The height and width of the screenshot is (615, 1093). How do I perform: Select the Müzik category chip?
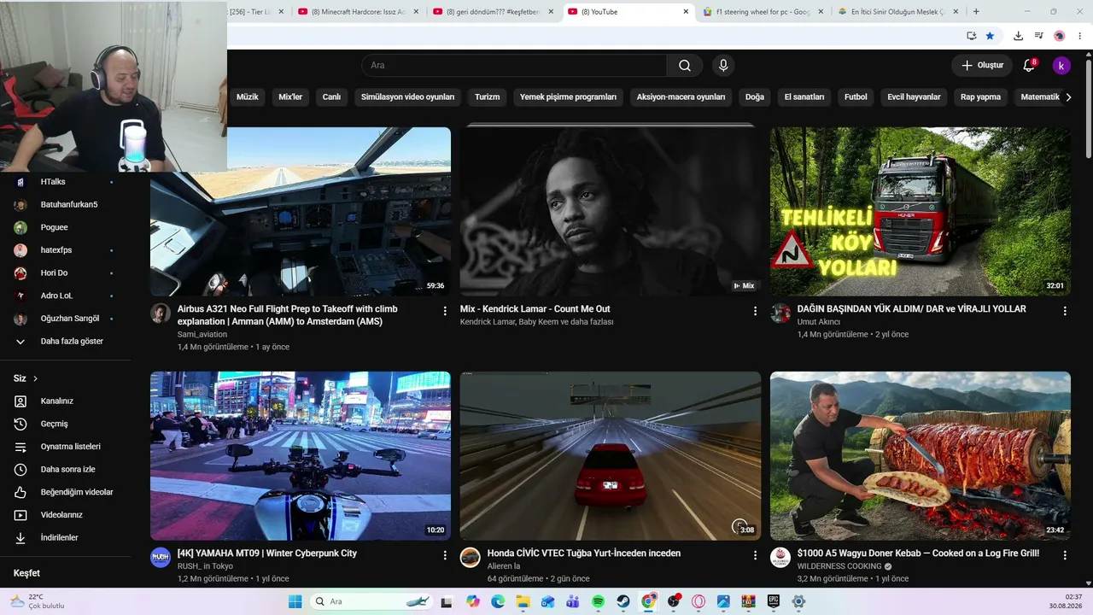[248, 97]
